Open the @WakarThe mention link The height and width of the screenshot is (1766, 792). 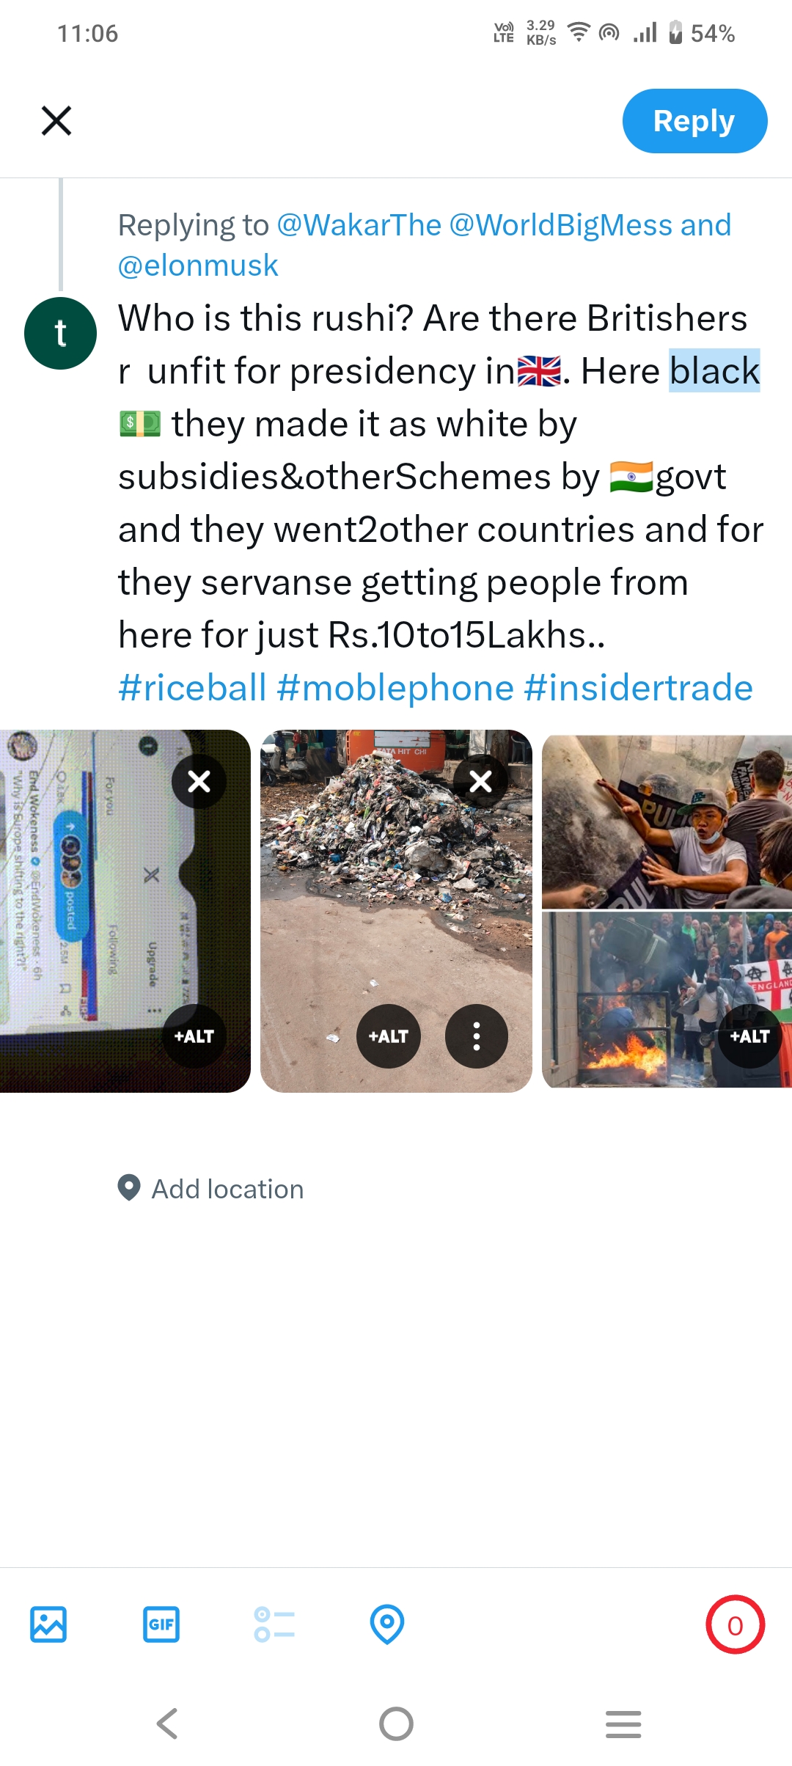point(359,225)
